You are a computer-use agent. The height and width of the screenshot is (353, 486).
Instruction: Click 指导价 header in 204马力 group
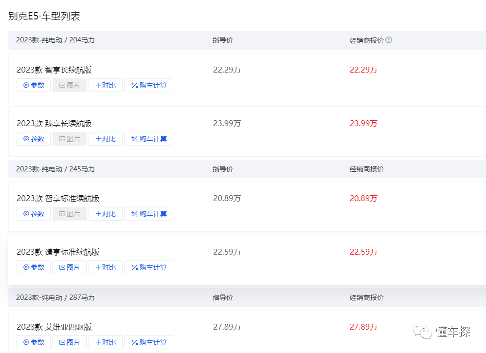[223, 40]
